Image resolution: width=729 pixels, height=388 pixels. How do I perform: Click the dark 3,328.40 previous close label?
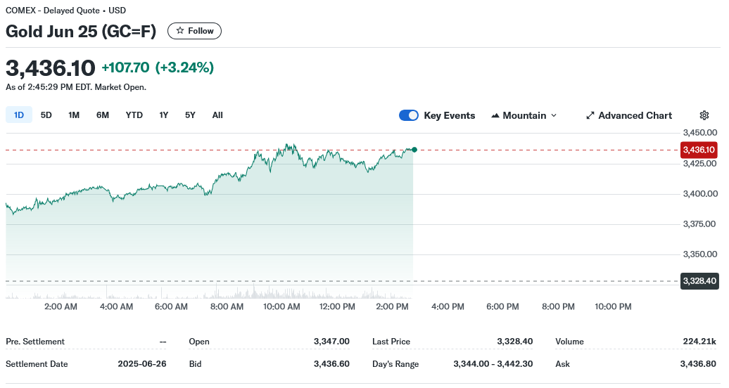[699, 280]
